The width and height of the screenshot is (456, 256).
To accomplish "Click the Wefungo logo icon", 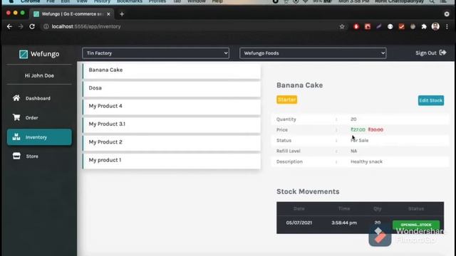I will (24, 54).
